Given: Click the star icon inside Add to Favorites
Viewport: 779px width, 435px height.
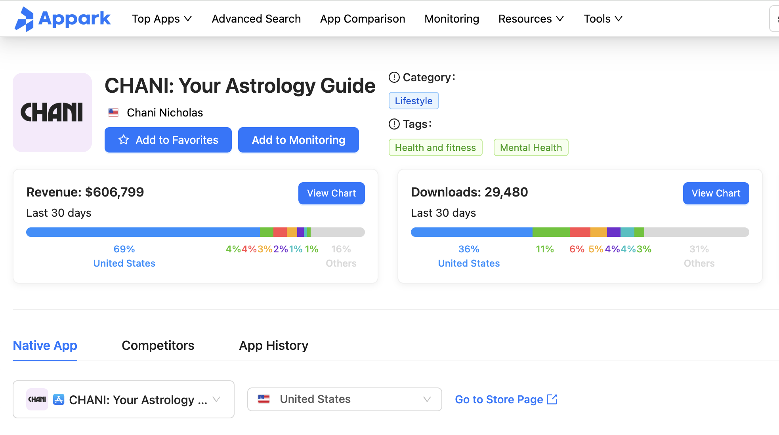Looking at the screenshot, I should 123,140.
